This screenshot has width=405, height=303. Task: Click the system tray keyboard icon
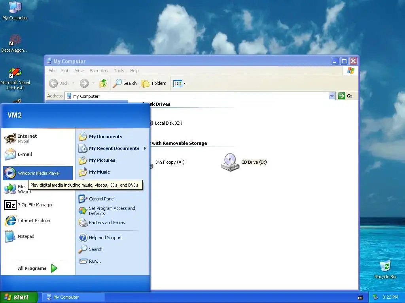click(361, 297)
